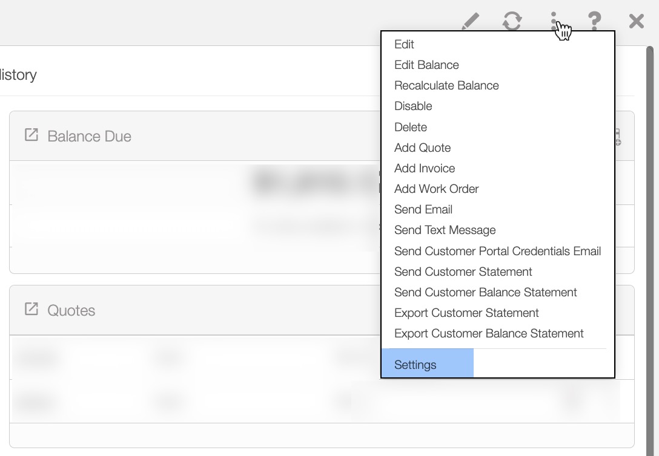Open the three-dot more options menu
The height and width of the screenshot is (456, 659).
pos(554,21)
